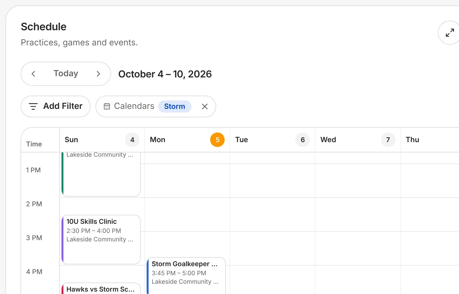Open the Storm Goalkeeper event
This screenshot has width=459, height=294.
click(x=186, y=276)
